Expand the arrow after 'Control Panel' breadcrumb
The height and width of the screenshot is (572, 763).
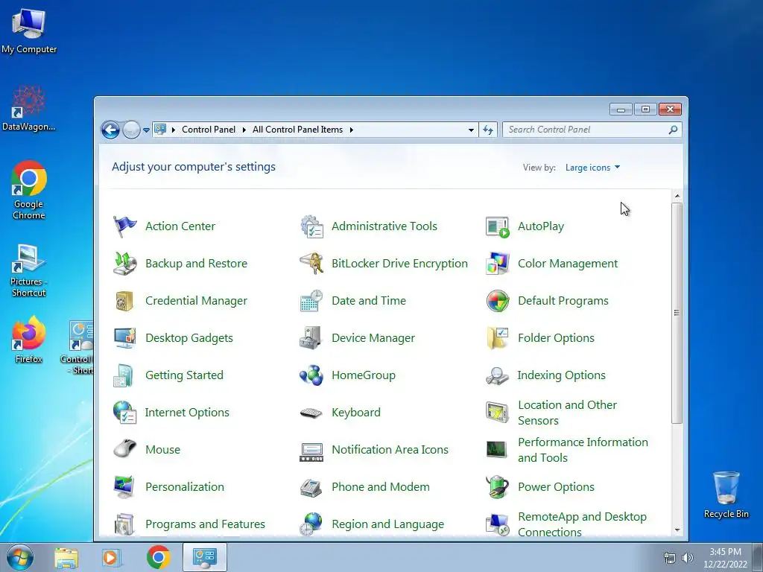coord(244,130)
